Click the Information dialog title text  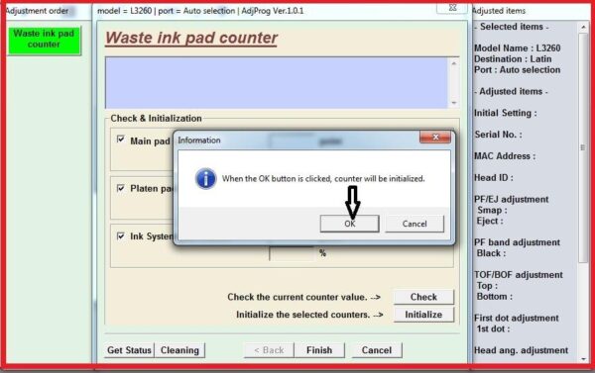(199, 140)
